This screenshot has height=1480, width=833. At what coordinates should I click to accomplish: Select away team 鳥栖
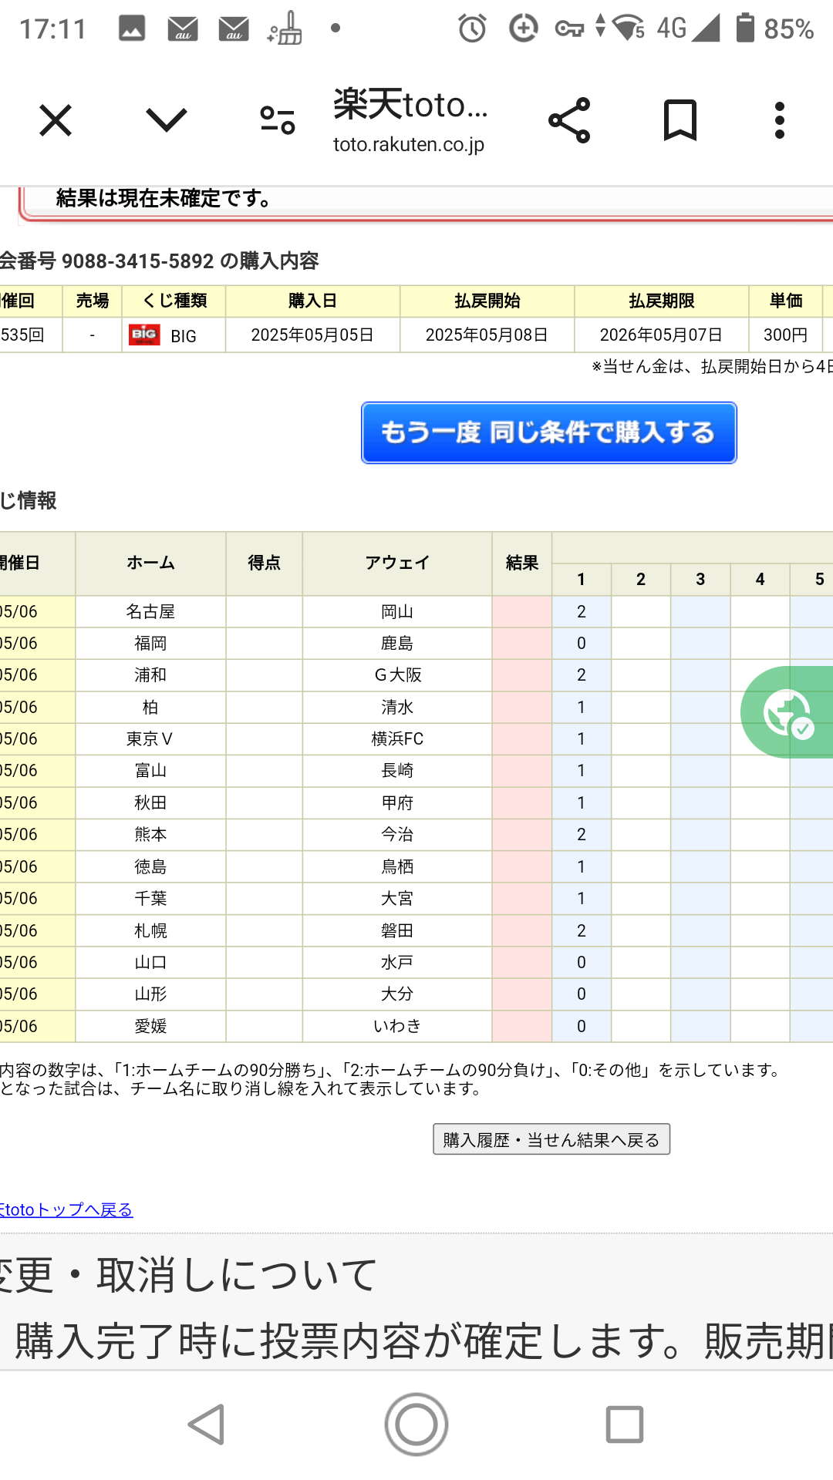397,867
